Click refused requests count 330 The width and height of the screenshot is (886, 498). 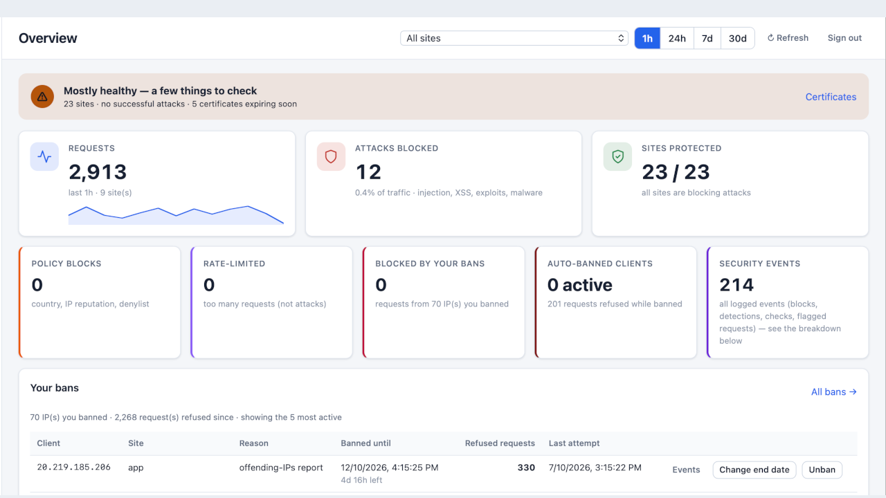526,468
